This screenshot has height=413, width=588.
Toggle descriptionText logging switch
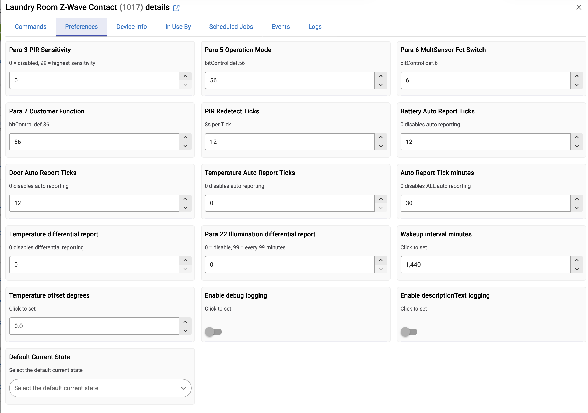tap(409, 332)
